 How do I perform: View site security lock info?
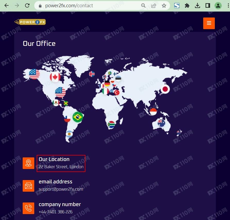40,6
